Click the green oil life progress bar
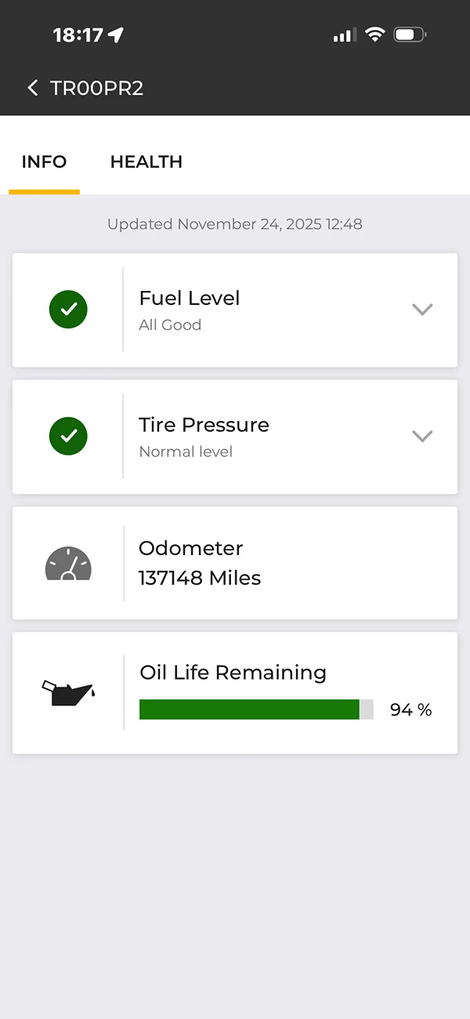This screenshot has height=1019, width=470. coord(249,709)
